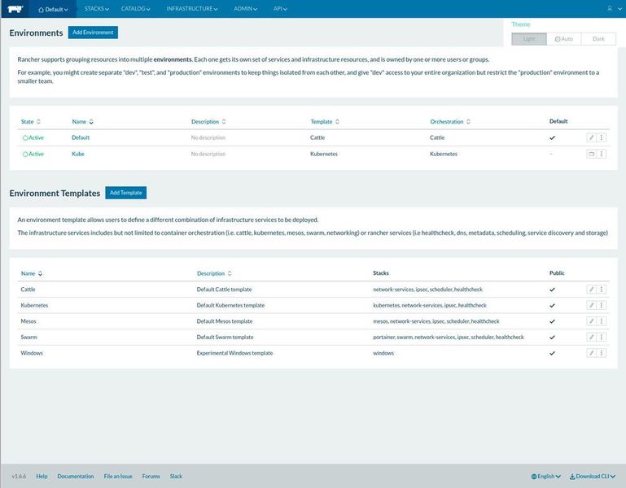Select the Auto theme option

563,39
